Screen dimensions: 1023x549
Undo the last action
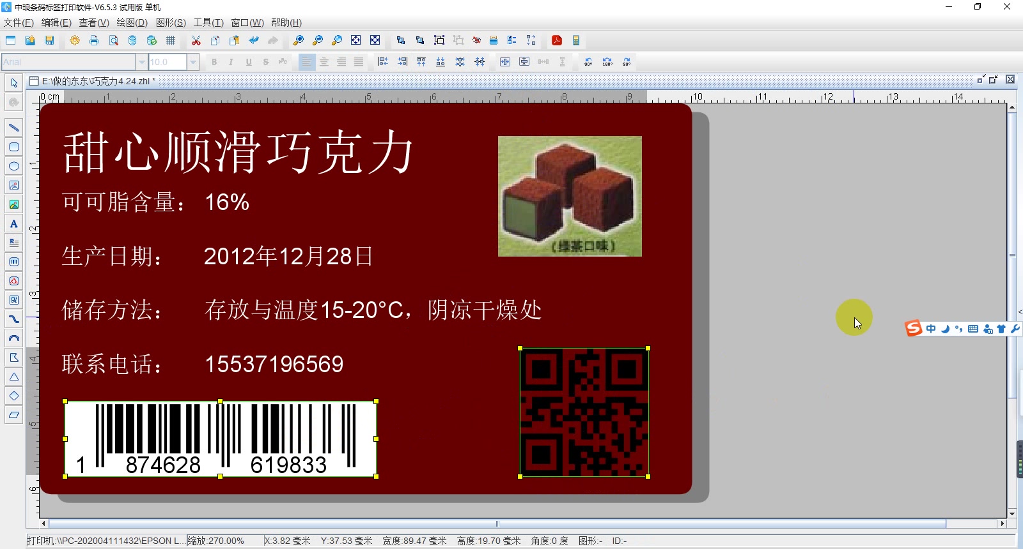[254, 40]
